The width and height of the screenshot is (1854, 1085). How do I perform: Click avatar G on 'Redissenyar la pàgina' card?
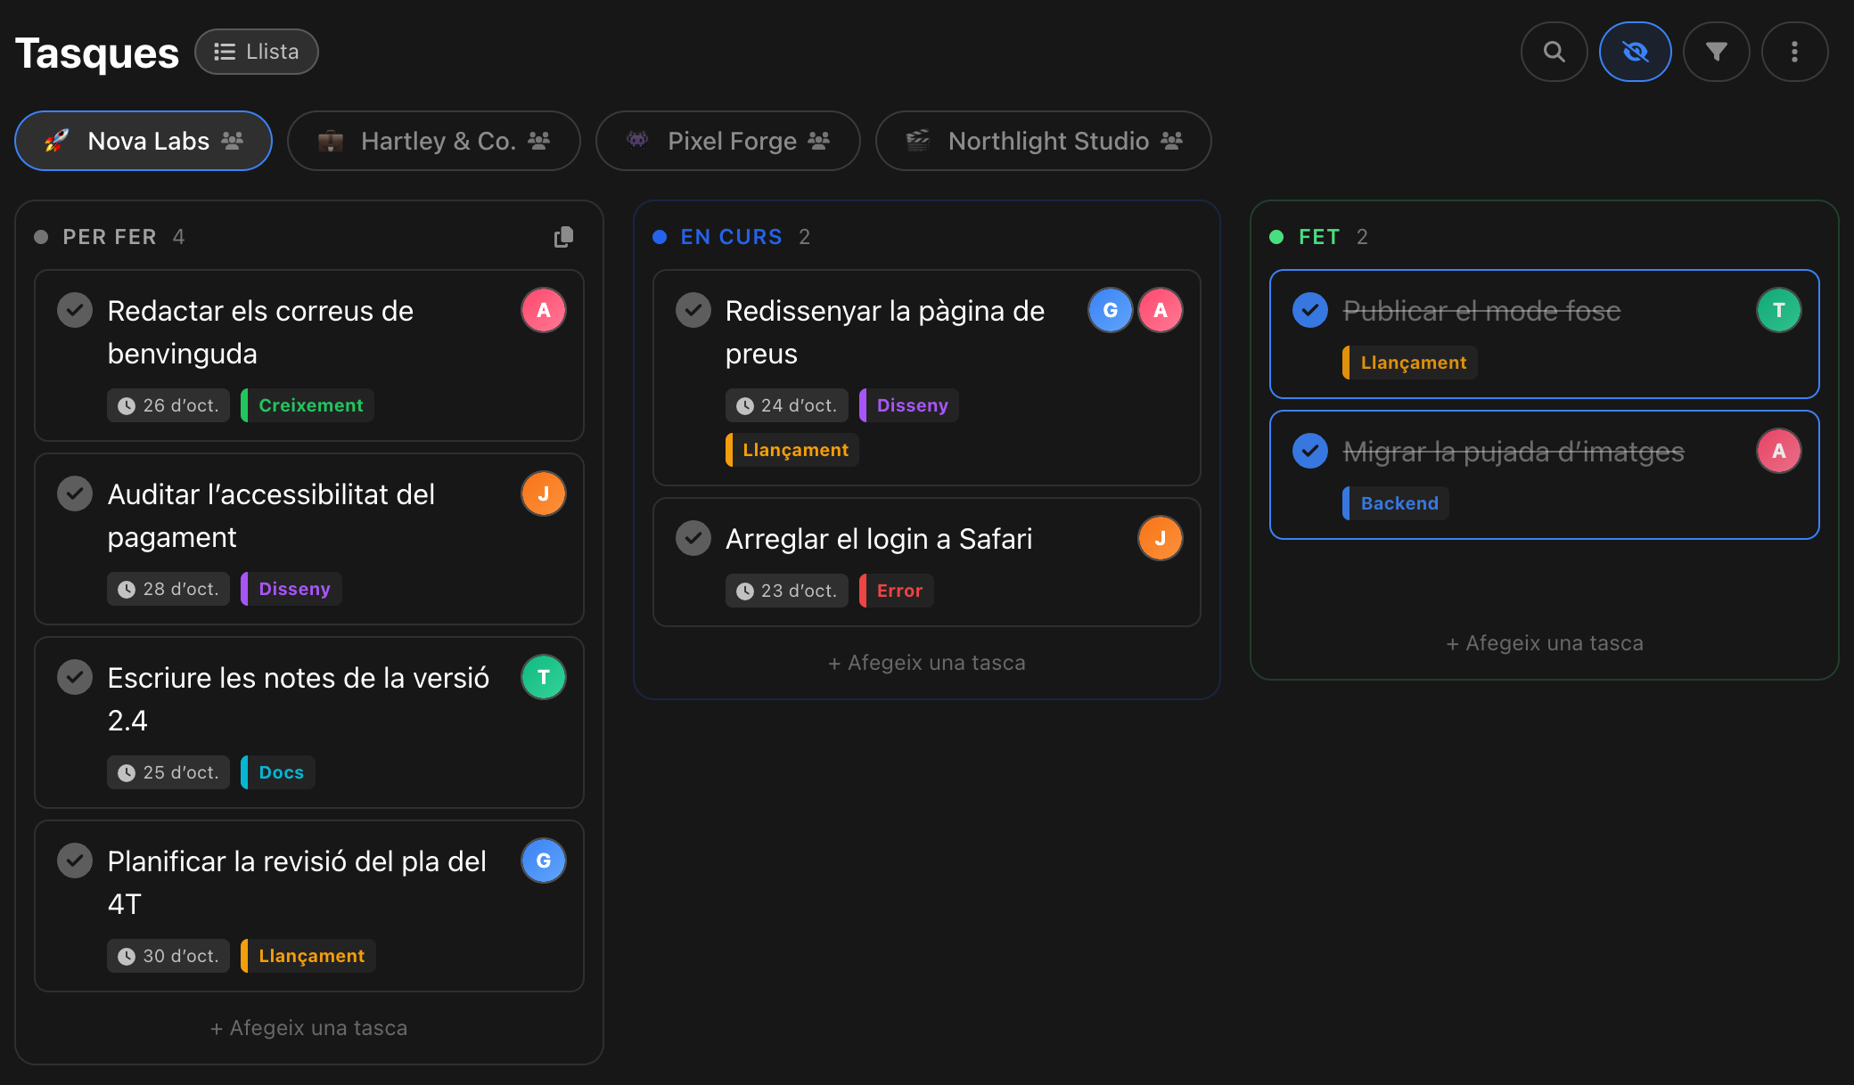(x=1111, y=310)
